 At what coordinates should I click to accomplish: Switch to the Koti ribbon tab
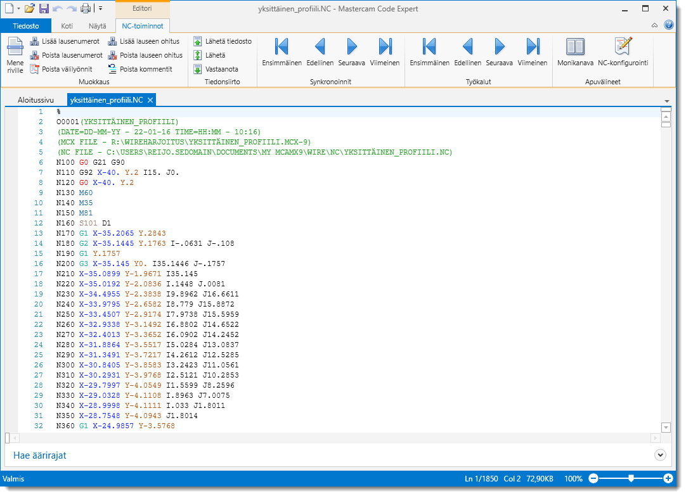[x=67, y=26]
